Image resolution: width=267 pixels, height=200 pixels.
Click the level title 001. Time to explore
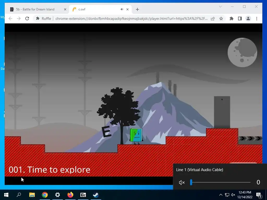(x=49, y=170)
